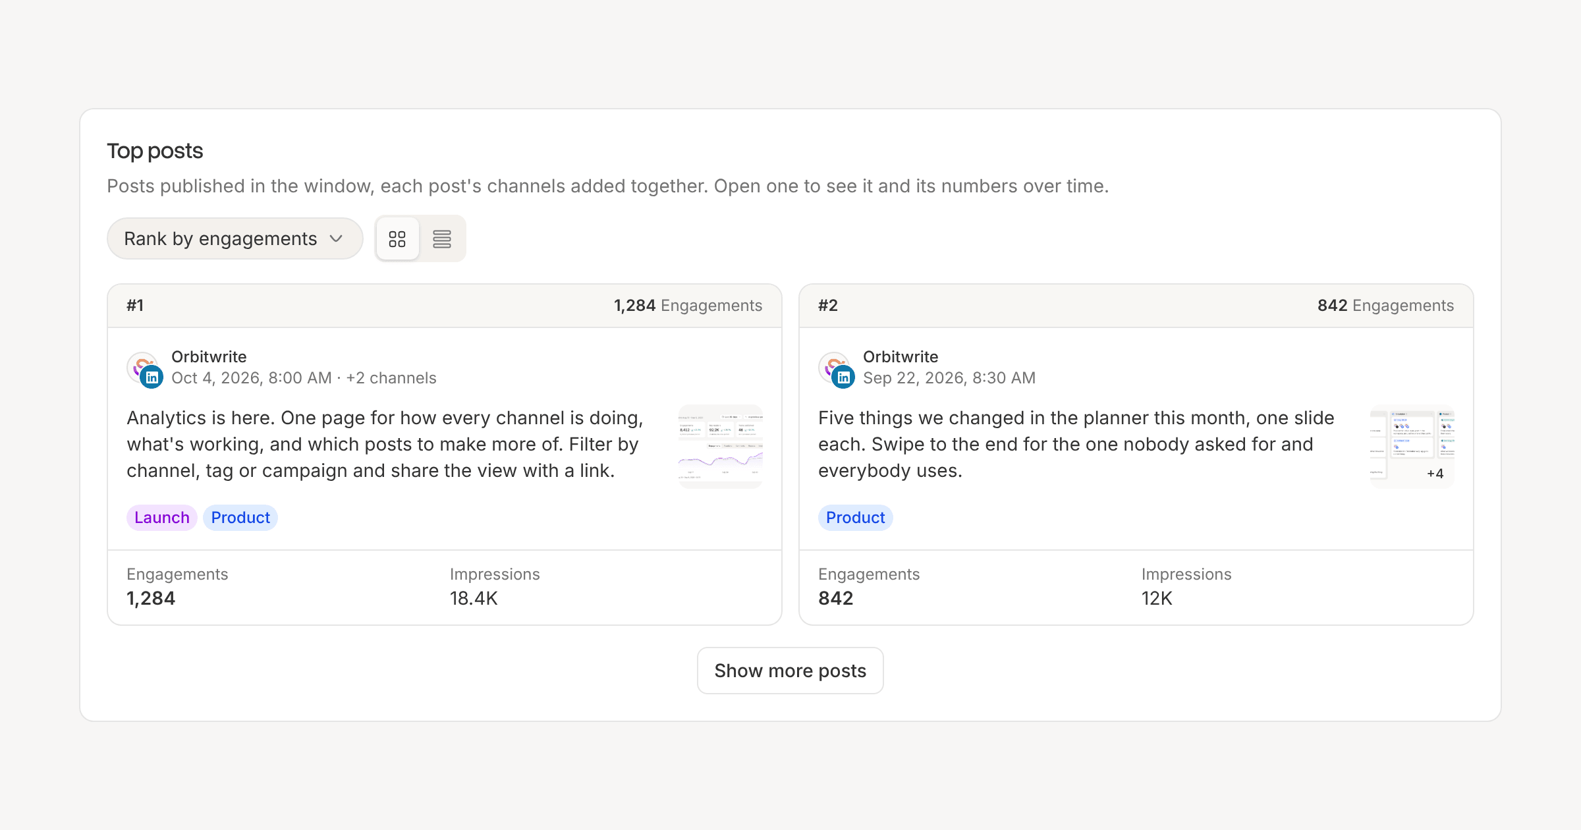Open the Rank by engagements dropdown

point(235,238)
